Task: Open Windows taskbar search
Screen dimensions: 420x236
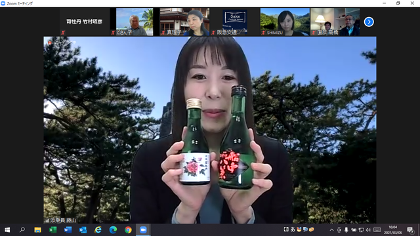Action: tap(22, 230)
